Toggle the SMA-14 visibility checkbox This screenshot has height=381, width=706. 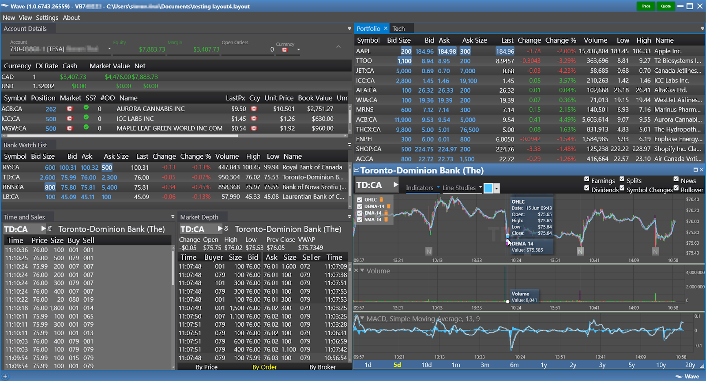point(360,220)
